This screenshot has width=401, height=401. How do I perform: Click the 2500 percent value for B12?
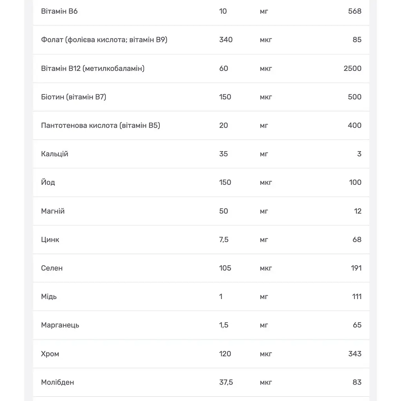click(352, 68)
